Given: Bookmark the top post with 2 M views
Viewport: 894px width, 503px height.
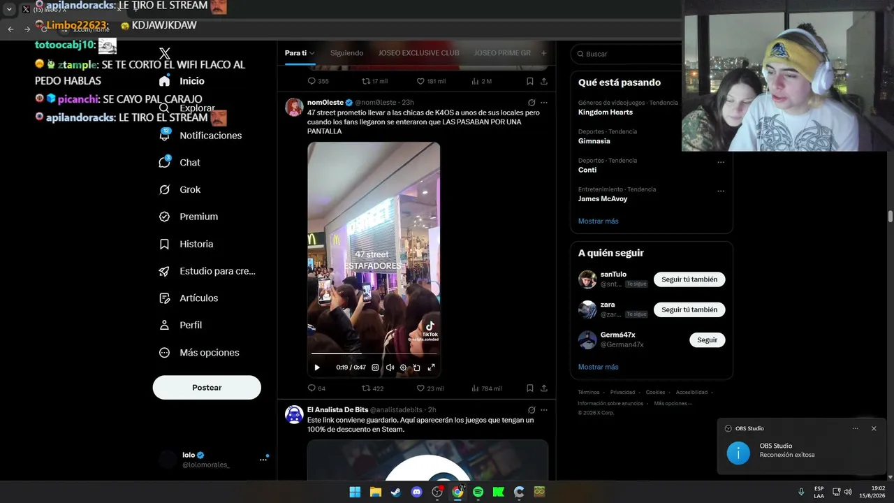Looking at the screenshot, I should tap(530, 81).
